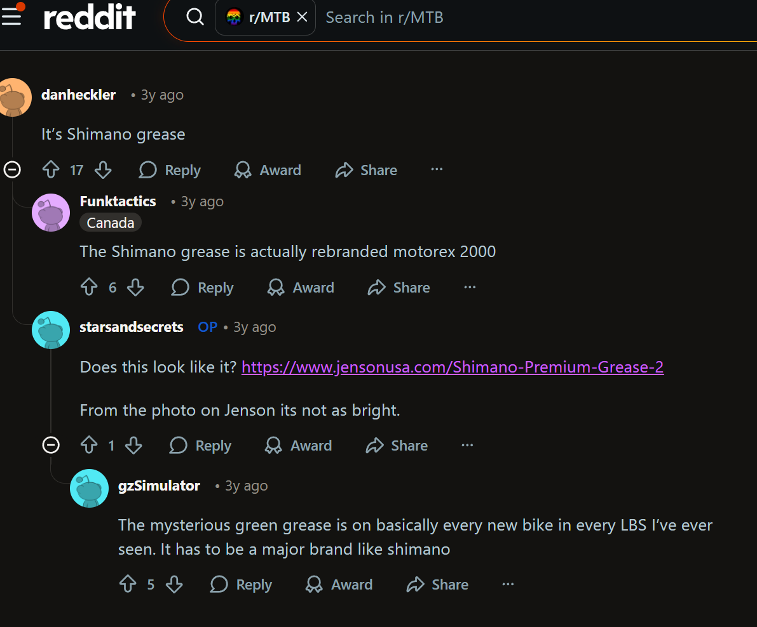Collapse starsandsecrets' reply thread
Screen dimensions: 757x627
point(51,445)
